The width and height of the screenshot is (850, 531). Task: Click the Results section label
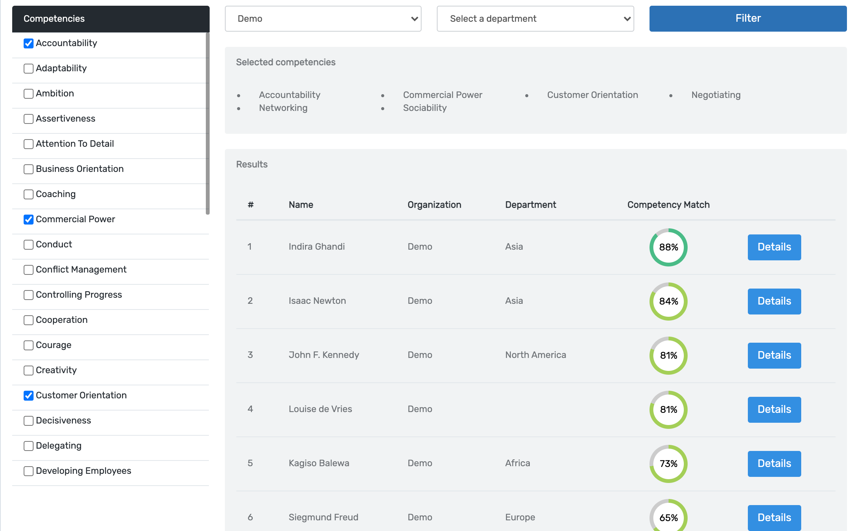tap(252, 164)
